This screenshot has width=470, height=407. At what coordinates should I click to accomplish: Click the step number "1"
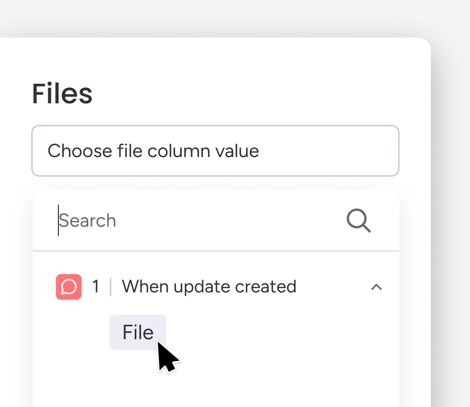[96, 286]
